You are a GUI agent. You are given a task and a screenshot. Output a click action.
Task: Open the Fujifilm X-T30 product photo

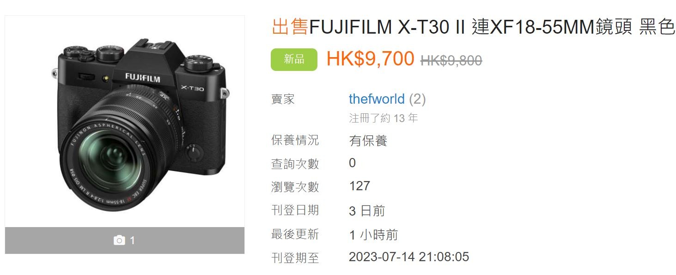coord(125,121)
